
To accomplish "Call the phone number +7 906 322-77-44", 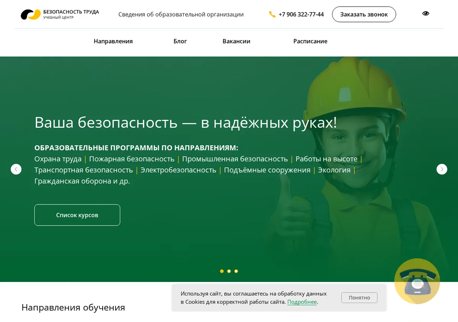I will point(301,14).
